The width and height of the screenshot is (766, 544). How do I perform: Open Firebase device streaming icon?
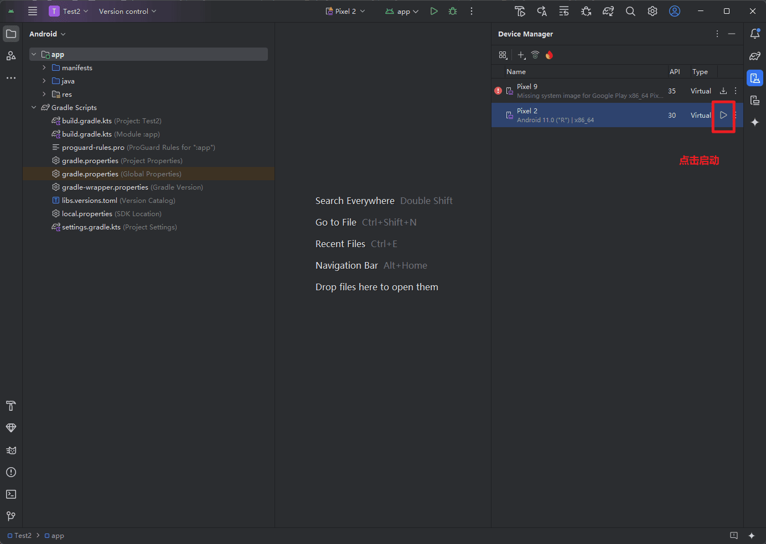coord(549,55)
